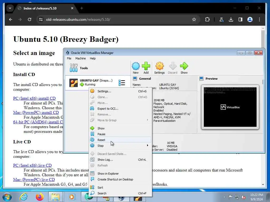Click the Chrome back arrow
The height and width of the screenshot is (202, 270).
11,19
